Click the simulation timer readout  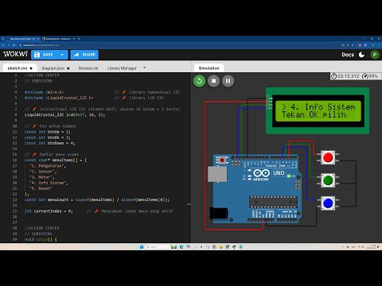(345, 76)
